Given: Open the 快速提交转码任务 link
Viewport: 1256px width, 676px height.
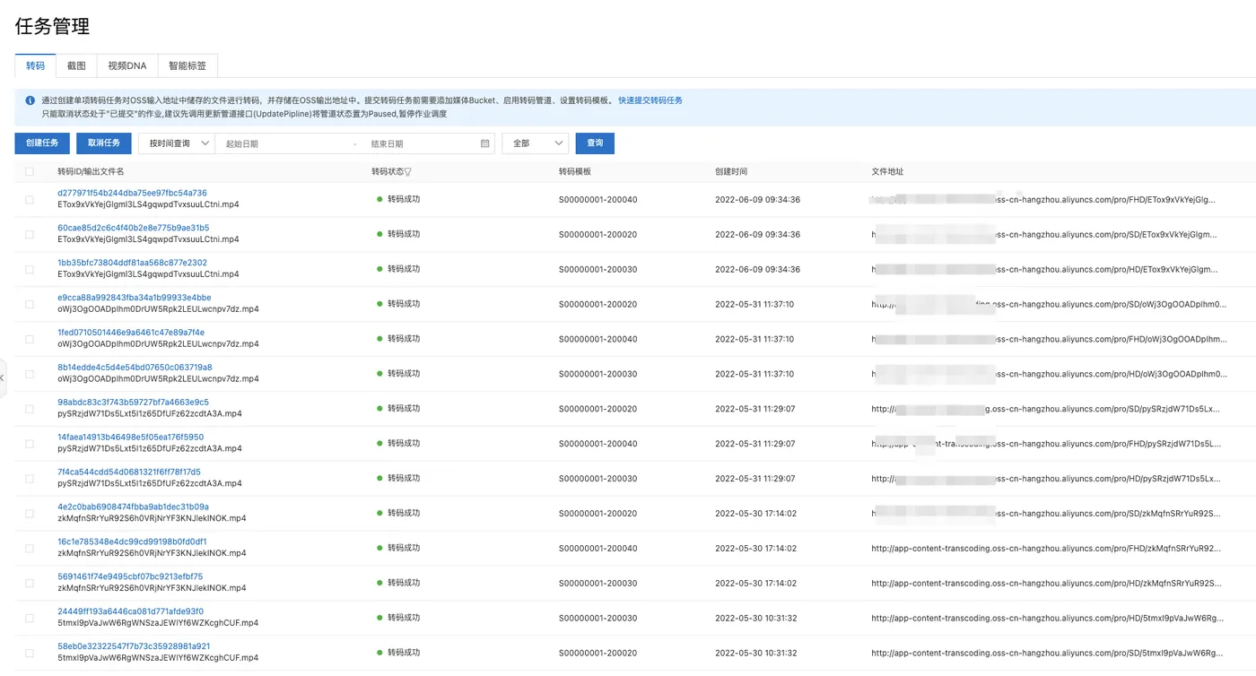Looking at the screenshot, I should [650, 100].
